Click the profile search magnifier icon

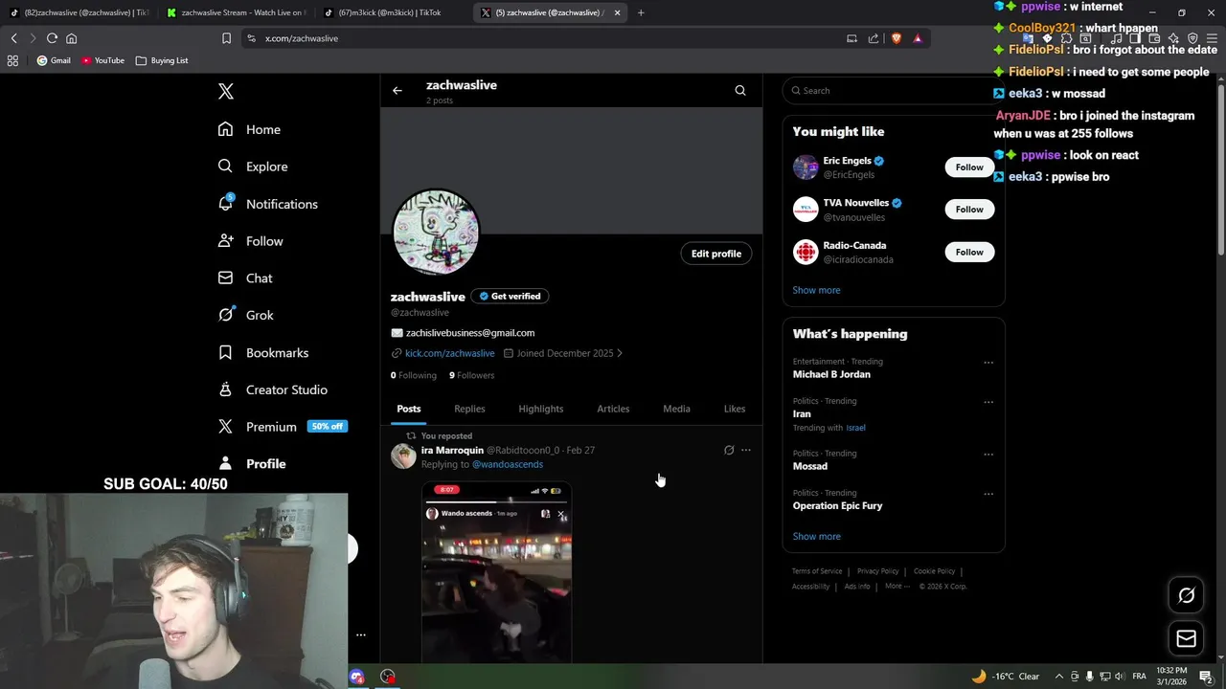(740, 91)
